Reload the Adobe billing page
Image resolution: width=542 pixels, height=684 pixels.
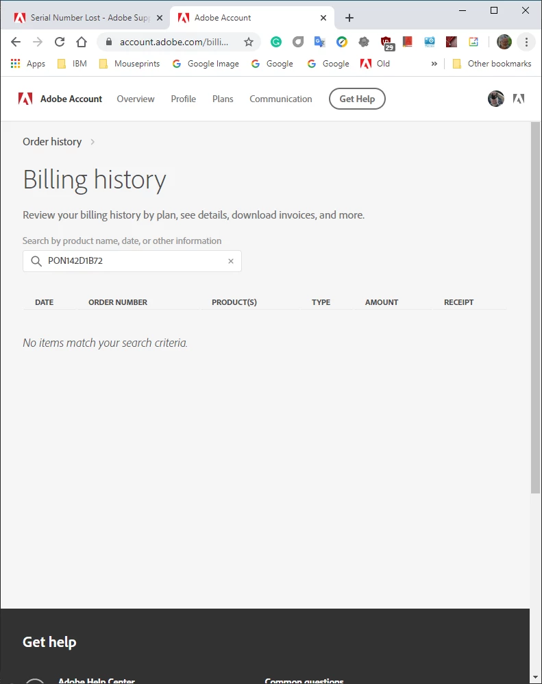pyautogui.click(x=60, y=42)
